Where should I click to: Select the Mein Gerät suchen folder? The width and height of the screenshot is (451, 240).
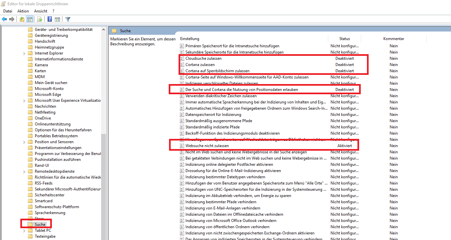pyautogui.click(x=51, y=83)
